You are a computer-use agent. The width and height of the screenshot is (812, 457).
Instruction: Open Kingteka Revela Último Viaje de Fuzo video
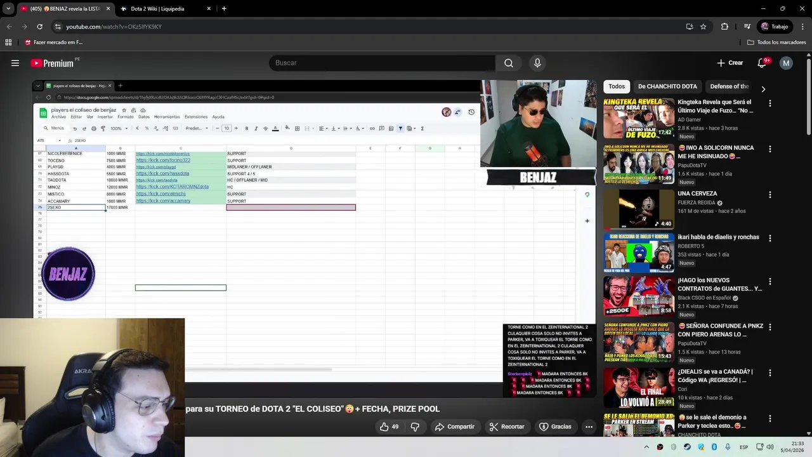(716, 106)
